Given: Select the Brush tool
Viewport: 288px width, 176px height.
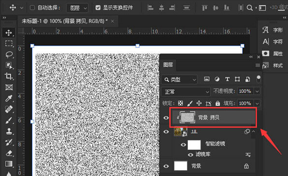Looking at the screenshot, I should pyautogui.click(x=9, y=121).
